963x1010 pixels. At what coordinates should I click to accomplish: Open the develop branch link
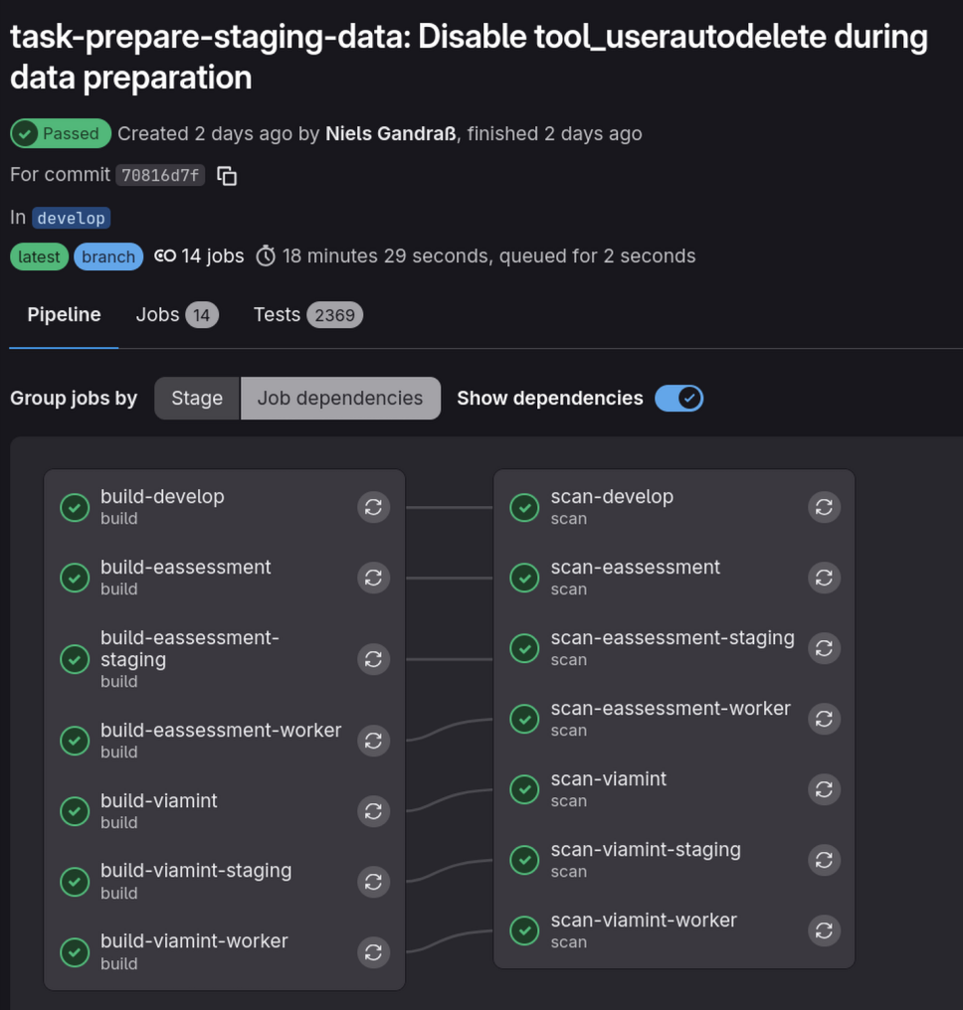click(71, 218)
